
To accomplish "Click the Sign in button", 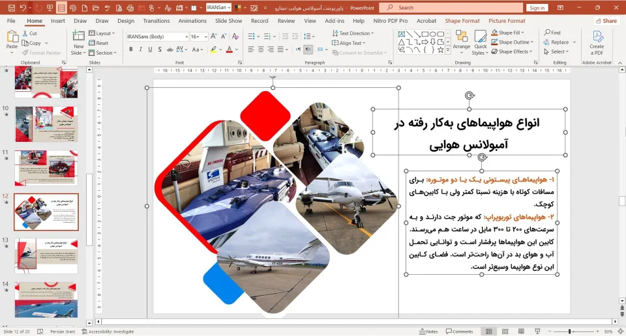I will [537, 8].
